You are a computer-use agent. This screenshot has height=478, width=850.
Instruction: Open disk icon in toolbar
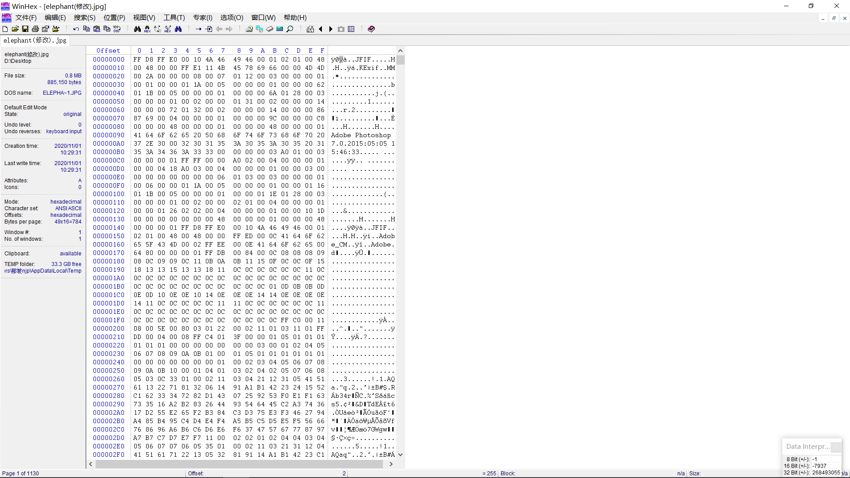coord(249,29)
